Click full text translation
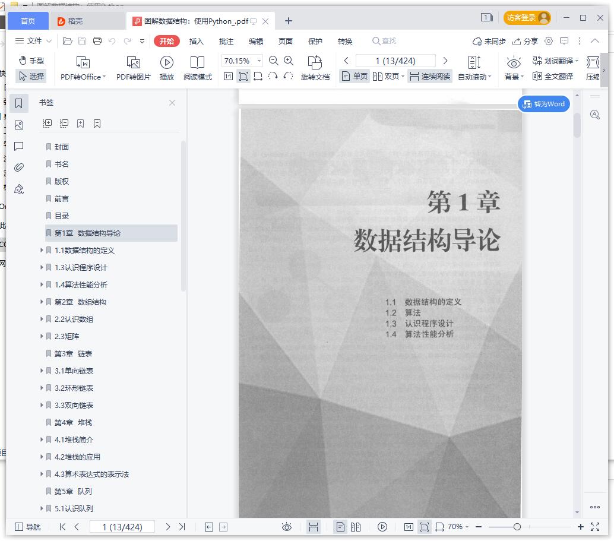 (x=553, y=76)
